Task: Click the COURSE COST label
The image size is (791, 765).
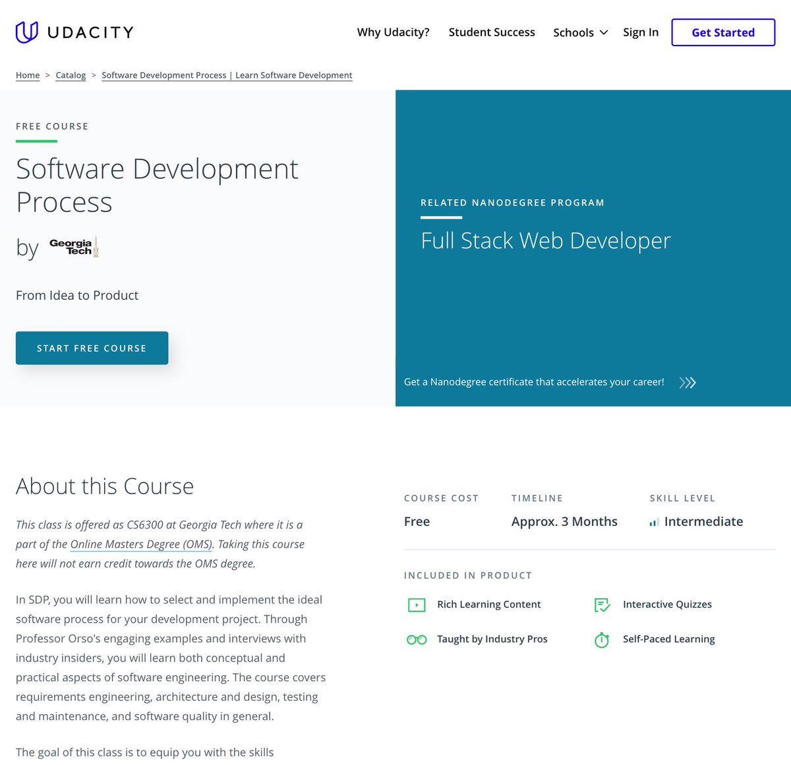Action: click(441, 498)
